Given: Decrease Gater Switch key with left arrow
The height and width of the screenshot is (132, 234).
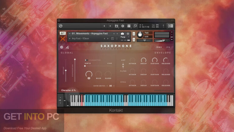Looking at the screenshot, I should [x=107, y=86].
